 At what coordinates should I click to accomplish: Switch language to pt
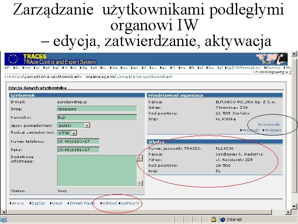[46, 68]
